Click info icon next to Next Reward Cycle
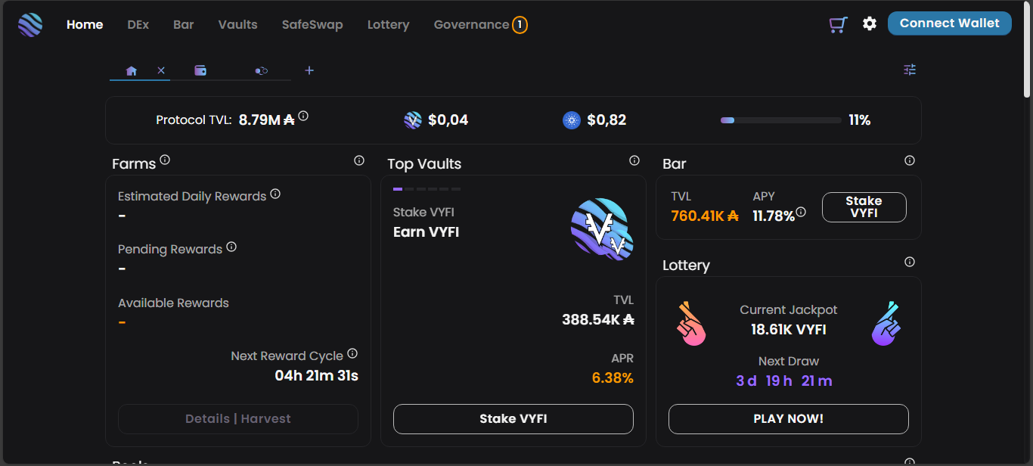 [x=352, y=353]
